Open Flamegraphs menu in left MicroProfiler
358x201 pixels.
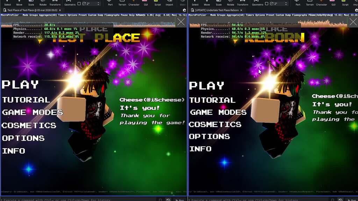112,15
